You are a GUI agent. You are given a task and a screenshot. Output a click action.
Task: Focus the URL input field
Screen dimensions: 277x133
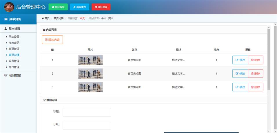coord(87,125)
